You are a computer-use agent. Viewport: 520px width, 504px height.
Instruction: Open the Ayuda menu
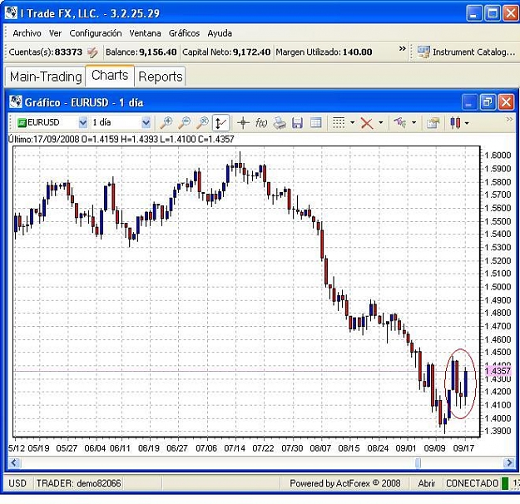[220, 33]
